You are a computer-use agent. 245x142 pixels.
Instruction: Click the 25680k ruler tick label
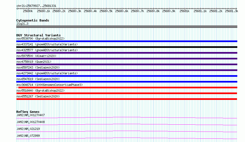(x=28, y=11)
